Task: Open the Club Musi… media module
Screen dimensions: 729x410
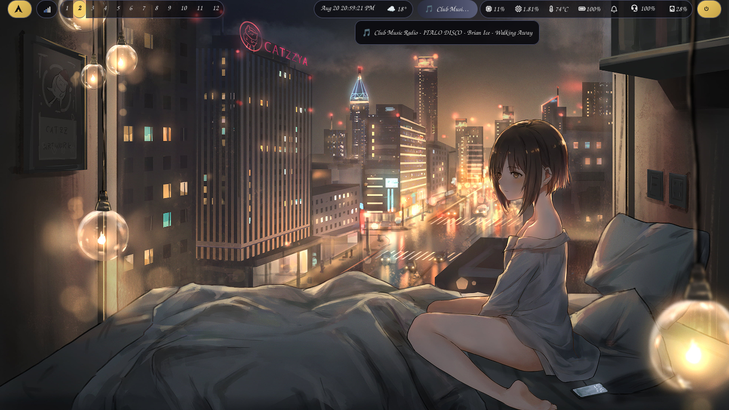Action: click(x=447, y=9)
